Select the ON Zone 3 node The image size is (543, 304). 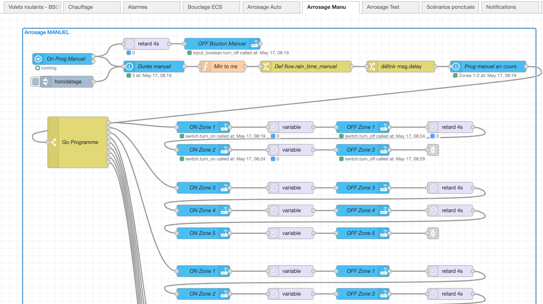pos(203,188)
